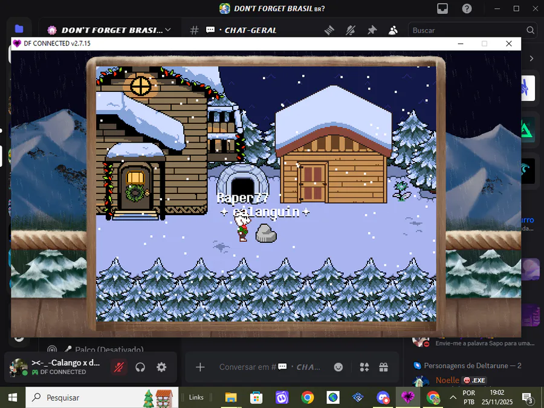The width and height of the screenshot is (544, 408).
Task: Open the purple cat app on taskbar
Action: coord(282,397)
